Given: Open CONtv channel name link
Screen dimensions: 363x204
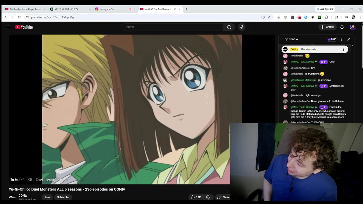Looking at the screenshot, I should pyautogui.click(x=23, y=195).
